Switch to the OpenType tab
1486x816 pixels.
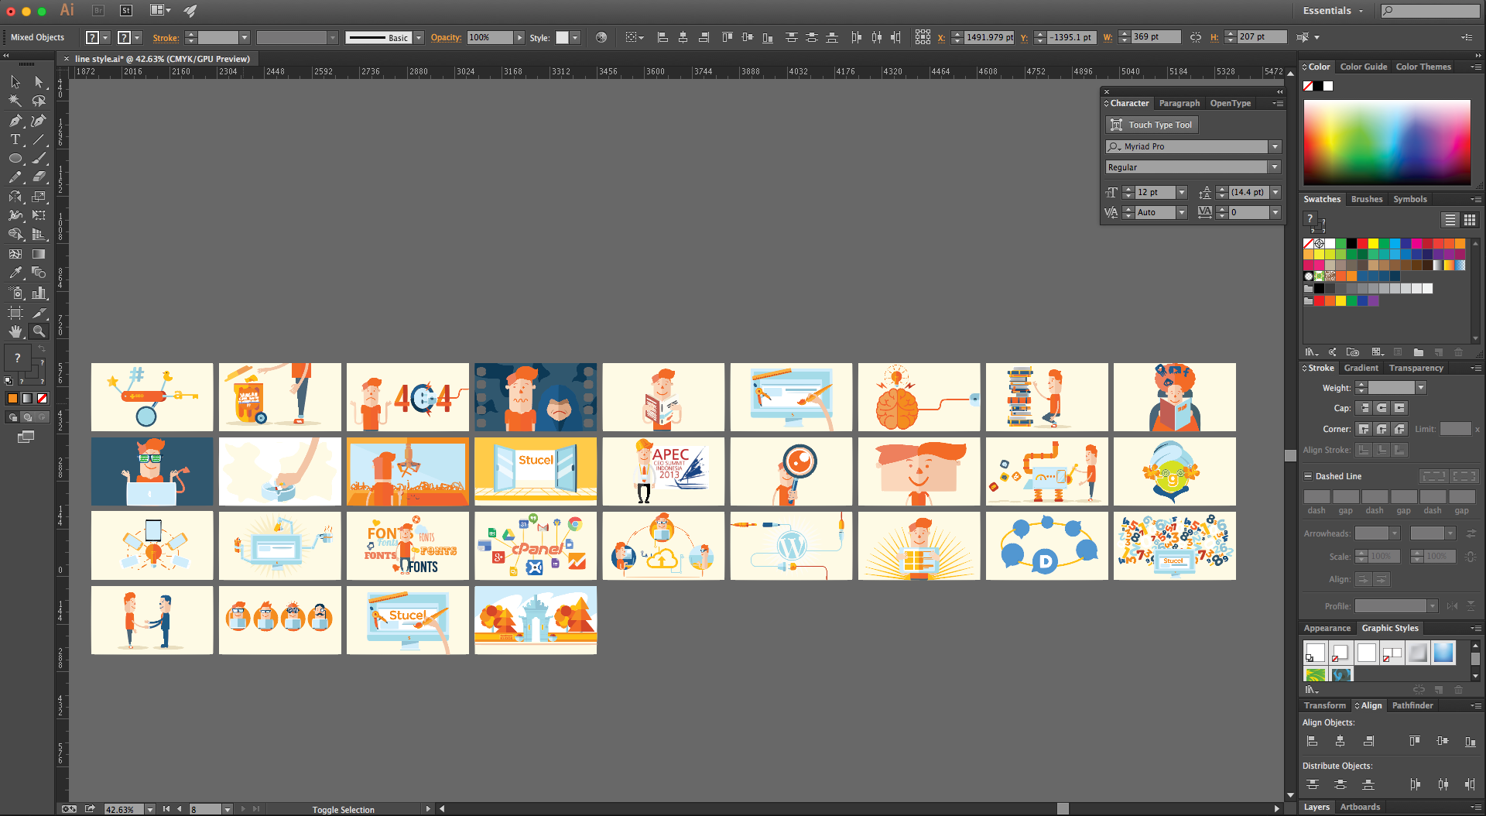coord(1230,103)
